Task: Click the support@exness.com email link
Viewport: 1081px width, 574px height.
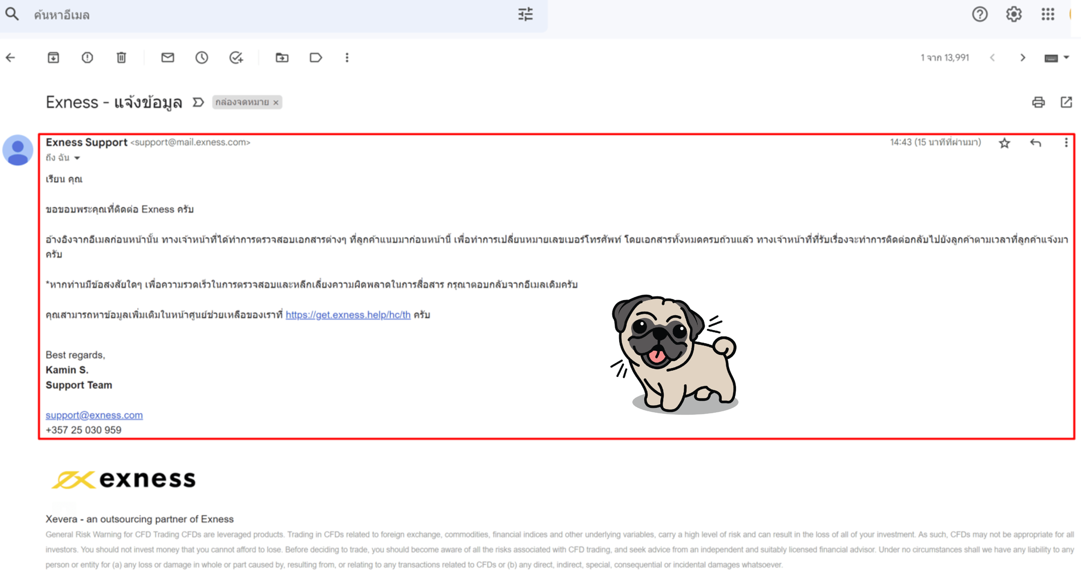Action: coord(94,415)
